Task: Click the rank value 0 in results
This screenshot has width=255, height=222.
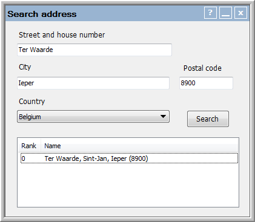Action: (x=23, y=158)
